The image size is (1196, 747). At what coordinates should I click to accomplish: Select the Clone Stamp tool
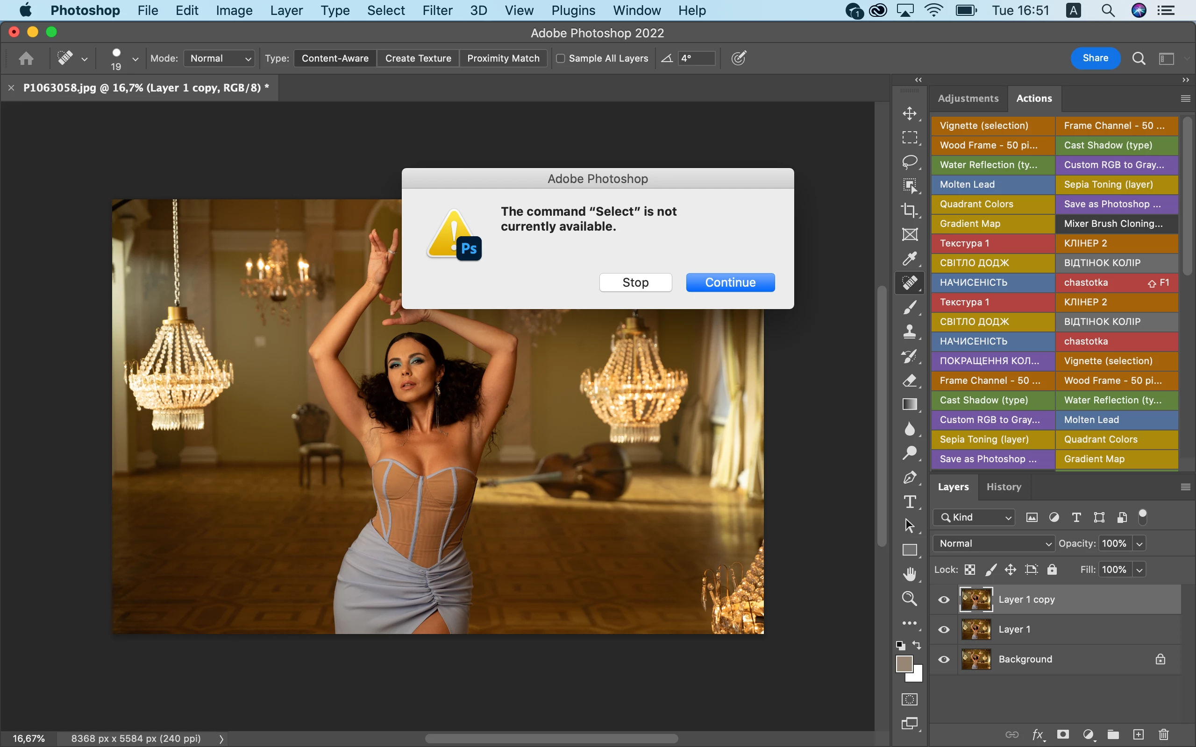[x=909, y=331]
